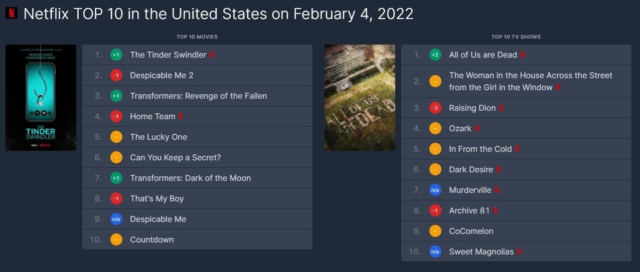Viewport: 640px width, 272px height.
Task: Click the Netflix logo beside the page title
Action: [12, 13]
